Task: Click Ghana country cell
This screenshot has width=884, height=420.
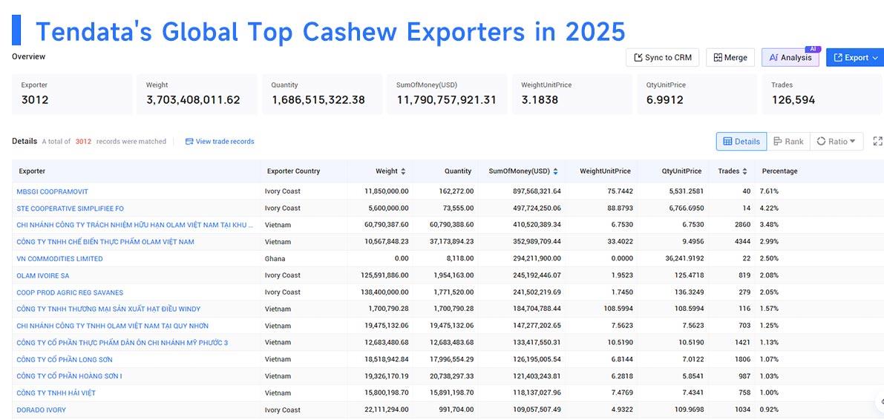Action: (275, 259)
